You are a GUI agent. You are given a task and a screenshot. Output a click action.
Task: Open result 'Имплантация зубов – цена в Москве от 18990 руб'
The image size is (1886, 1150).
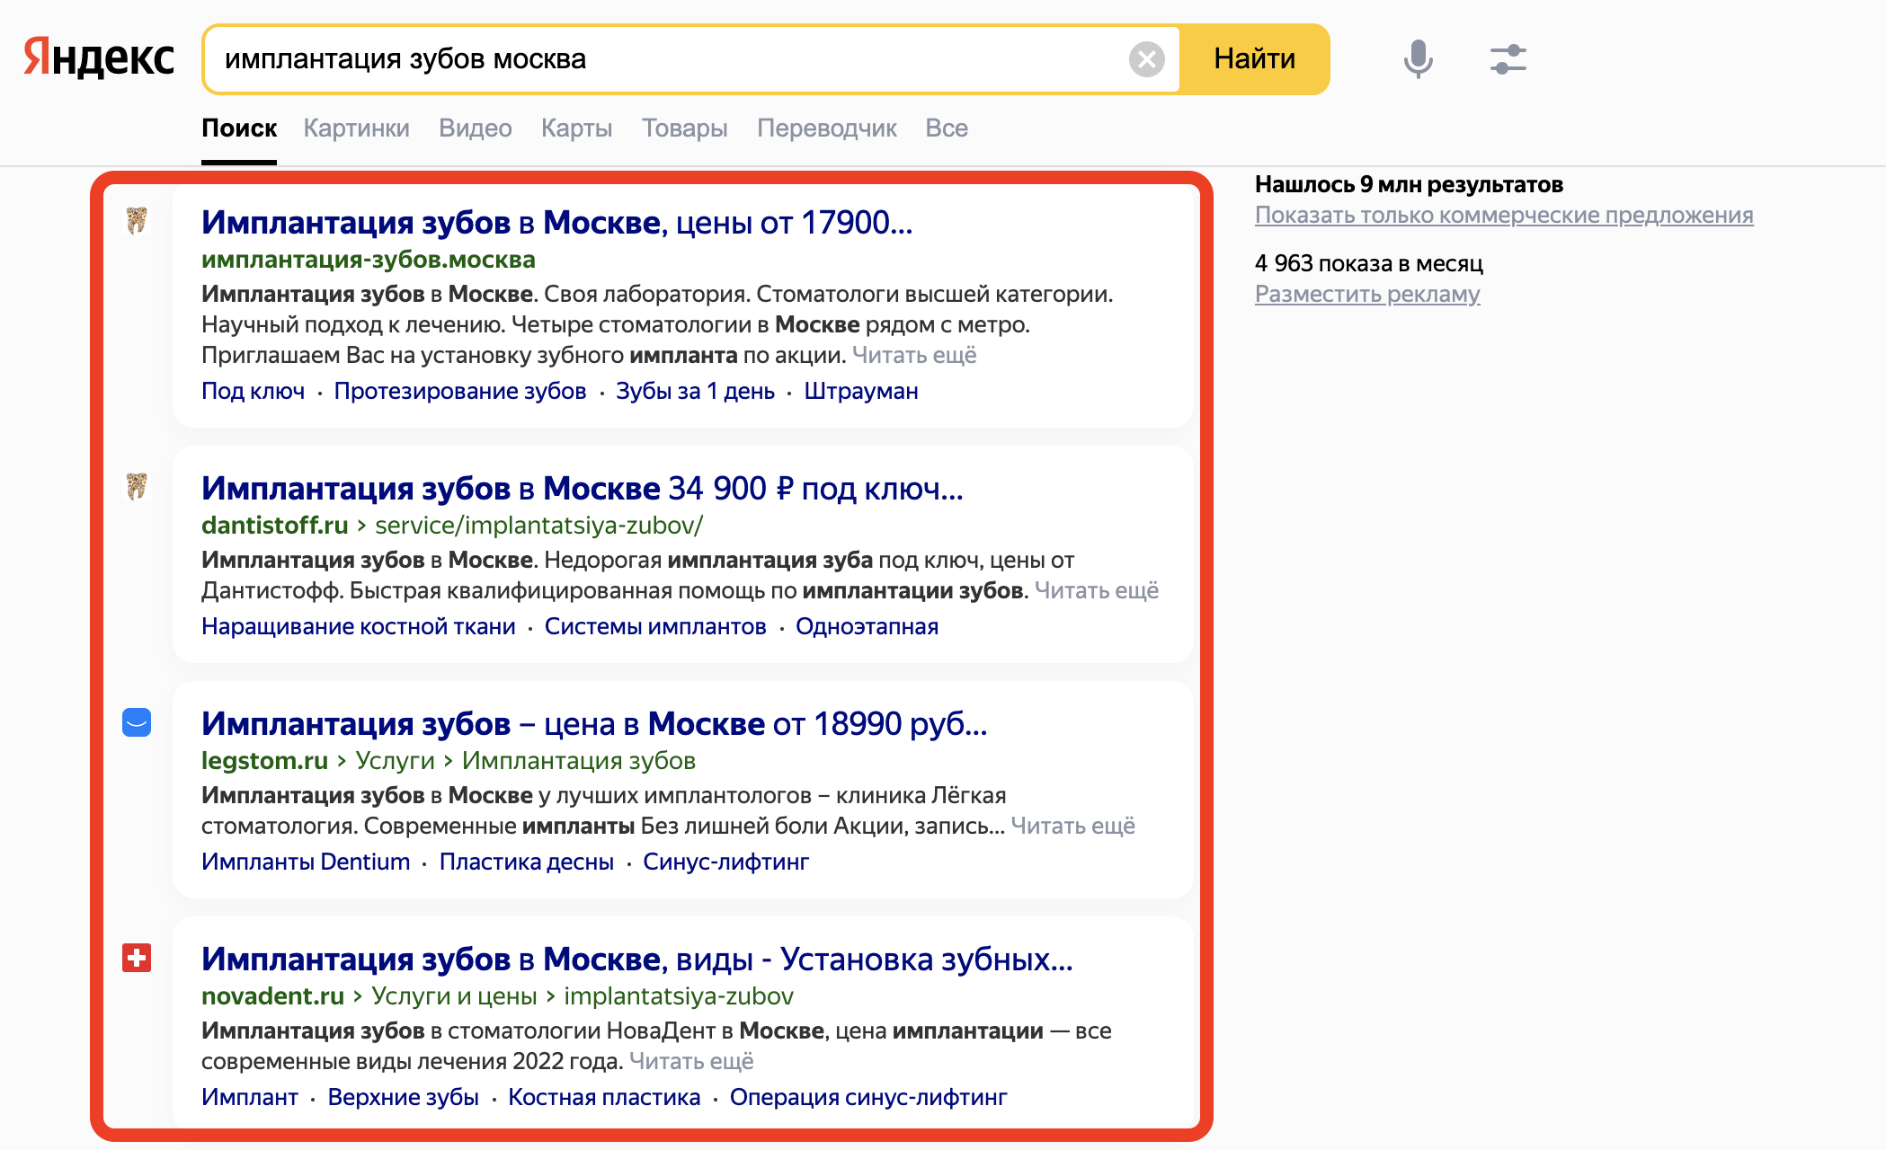594,723
